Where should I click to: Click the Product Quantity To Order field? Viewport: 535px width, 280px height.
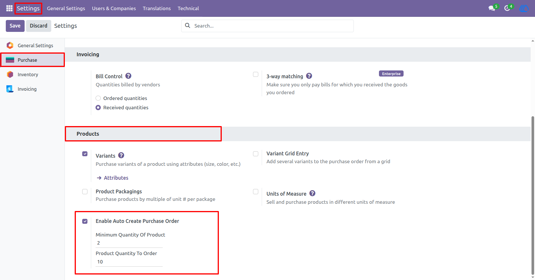[129, 262]
